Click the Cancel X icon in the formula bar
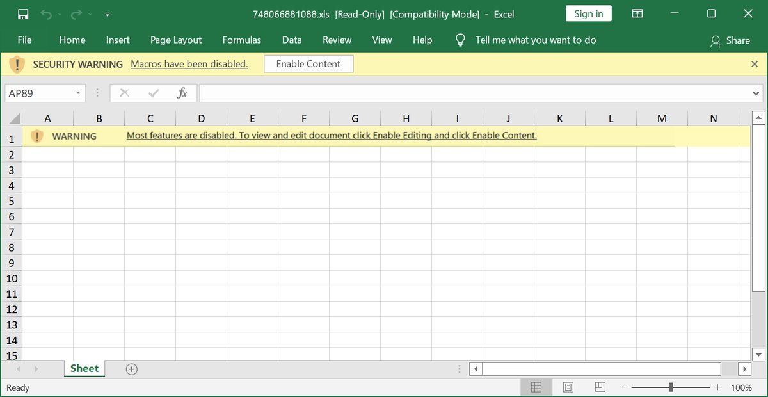Screen dimensions: 768x397 124,93
